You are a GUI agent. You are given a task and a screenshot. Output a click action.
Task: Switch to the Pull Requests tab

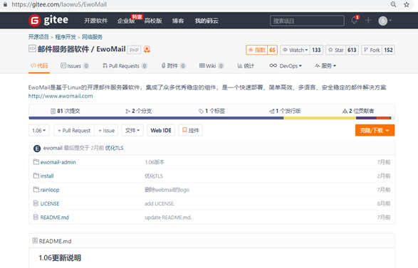click(x=125, y=65)
